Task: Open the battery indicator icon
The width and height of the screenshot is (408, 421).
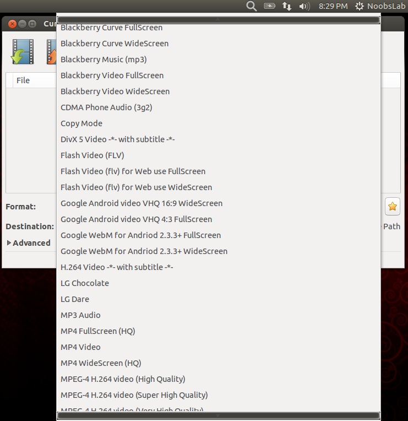Action: point(270,6)
